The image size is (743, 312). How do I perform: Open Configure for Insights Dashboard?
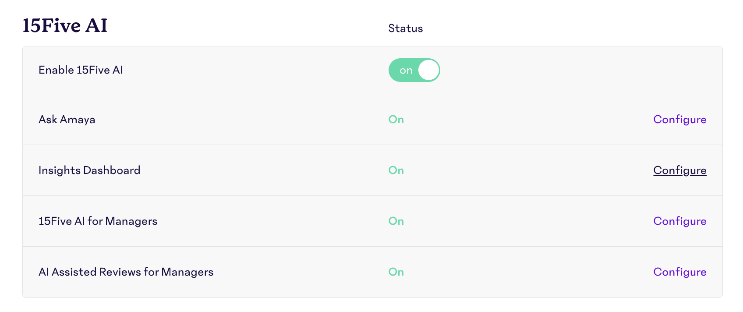point(679,170)
